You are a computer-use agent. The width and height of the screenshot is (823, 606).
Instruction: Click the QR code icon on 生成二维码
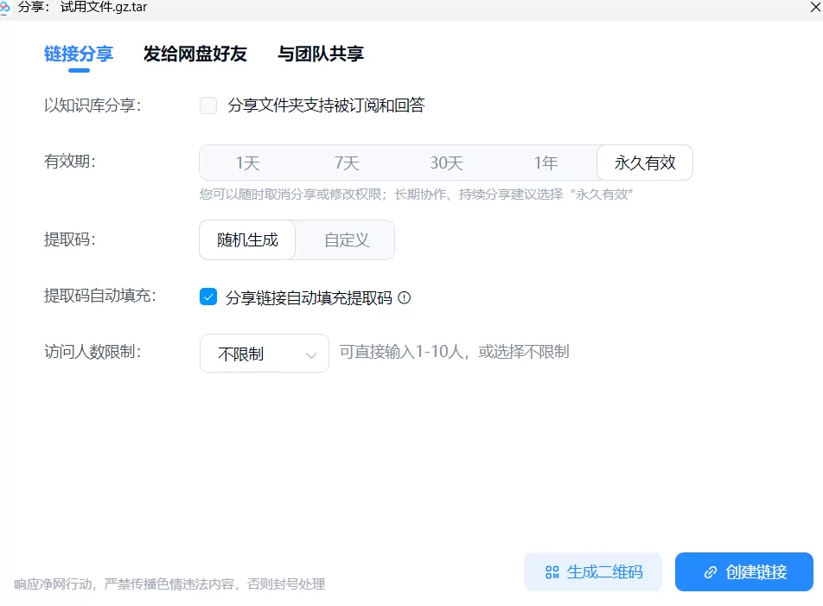[552, 572]
